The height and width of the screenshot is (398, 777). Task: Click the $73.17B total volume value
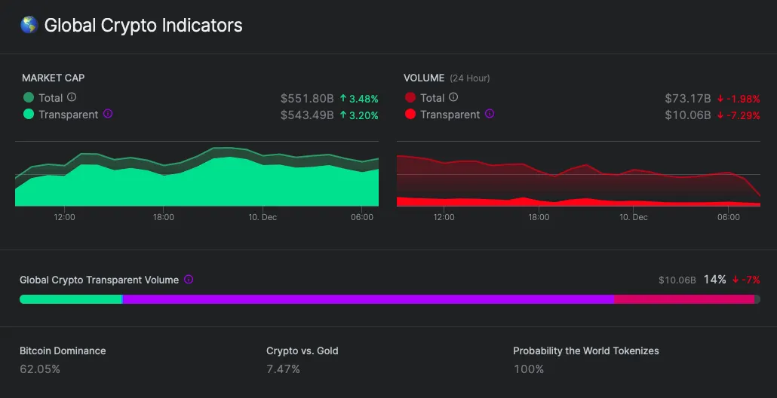point(688,99)
